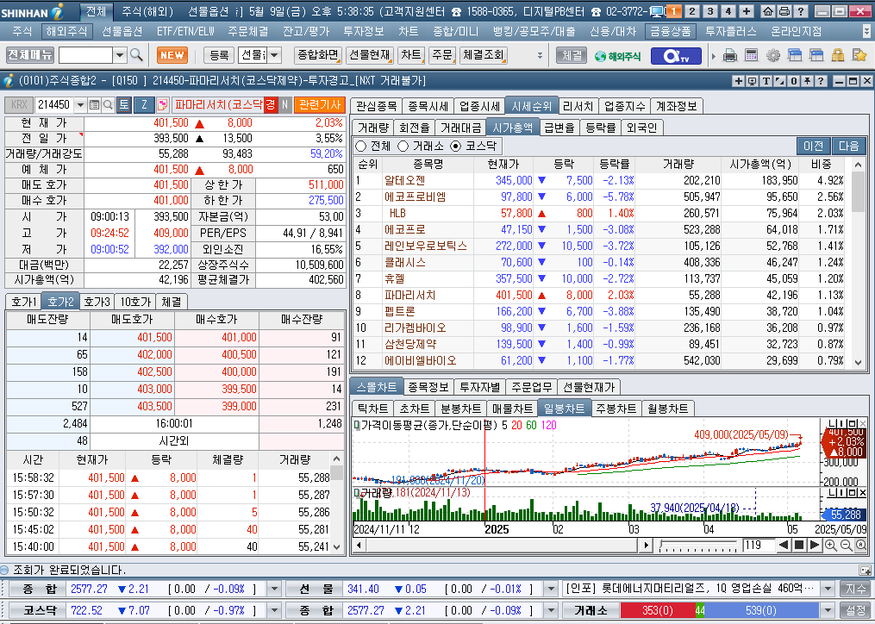Viewport: 875px width, 624px height.
Task: Open the calculator icon in toolbar
Action: (x=752, y=55)
